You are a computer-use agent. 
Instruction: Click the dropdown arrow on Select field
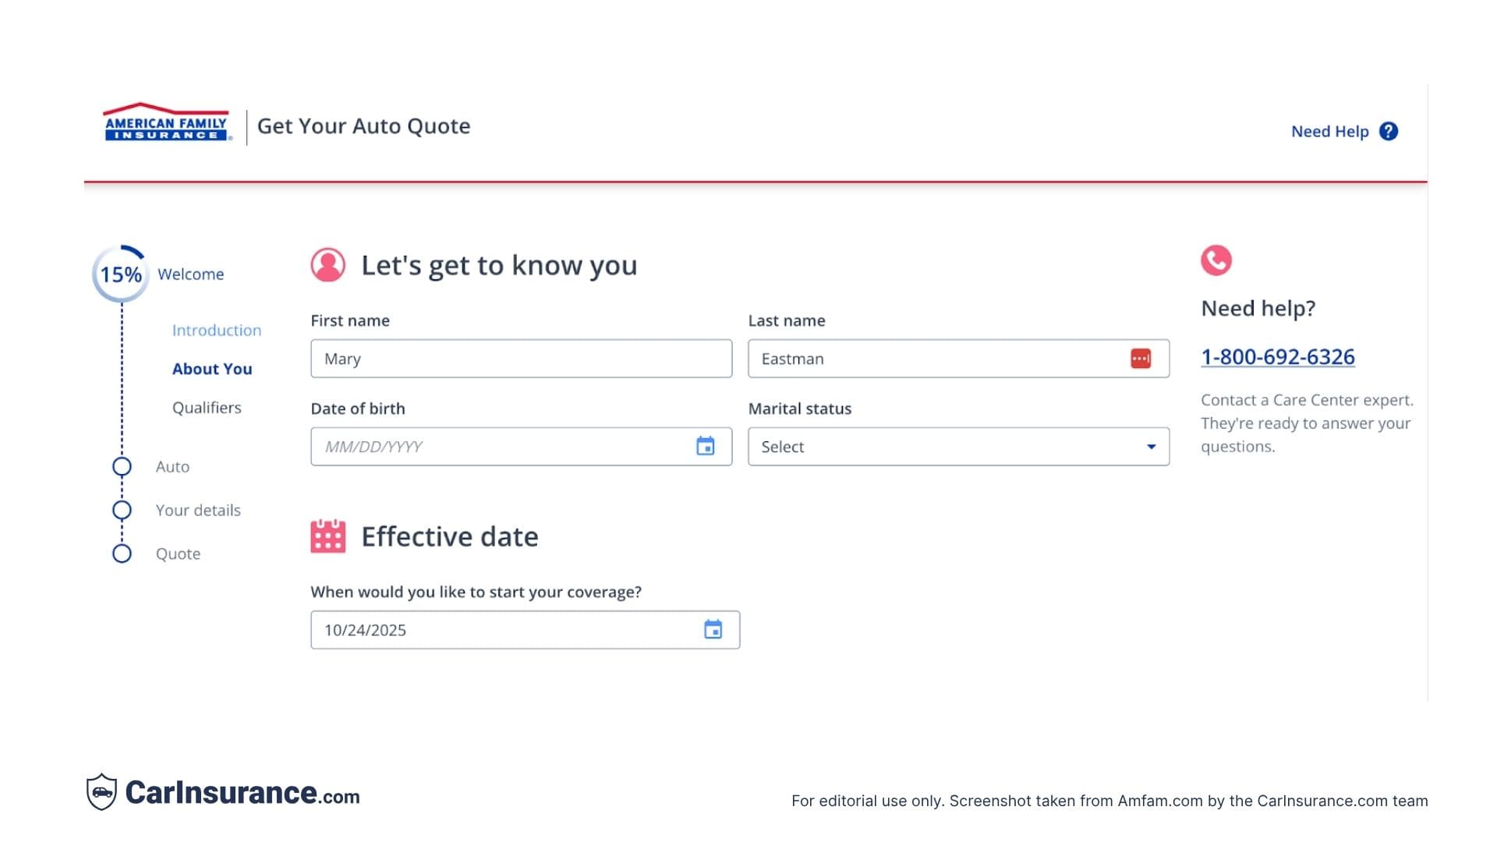[1150, 446]
